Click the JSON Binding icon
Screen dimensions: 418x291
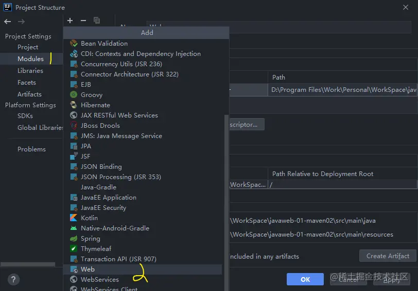(74, 167)
